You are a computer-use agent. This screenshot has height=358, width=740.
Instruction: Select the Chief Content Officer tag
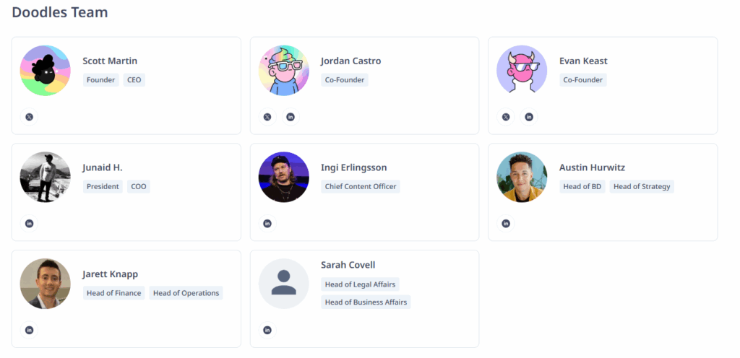point(361,186)
